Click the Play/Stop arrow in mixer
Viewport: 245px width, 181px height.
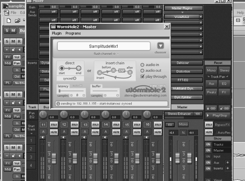[208, 115]
